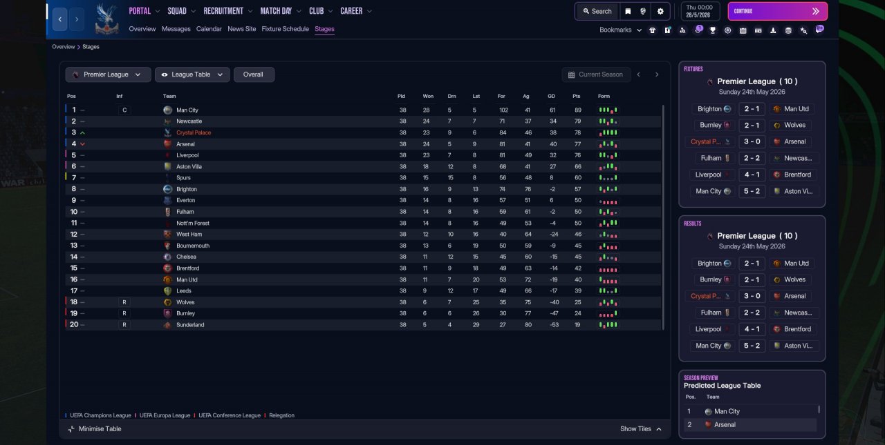This screenshot has height=445, width=885.
Task: Click the calendar icon in Current Season
Action: [x=572, y=75]
